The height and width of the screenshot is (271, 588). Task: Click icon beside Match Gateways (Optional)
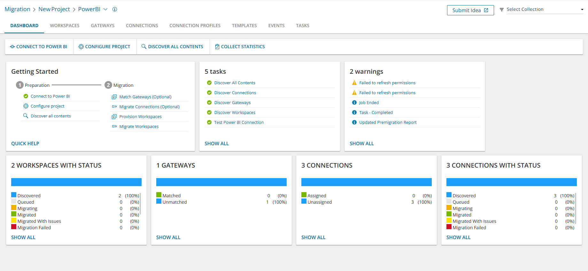coord(114,97)
